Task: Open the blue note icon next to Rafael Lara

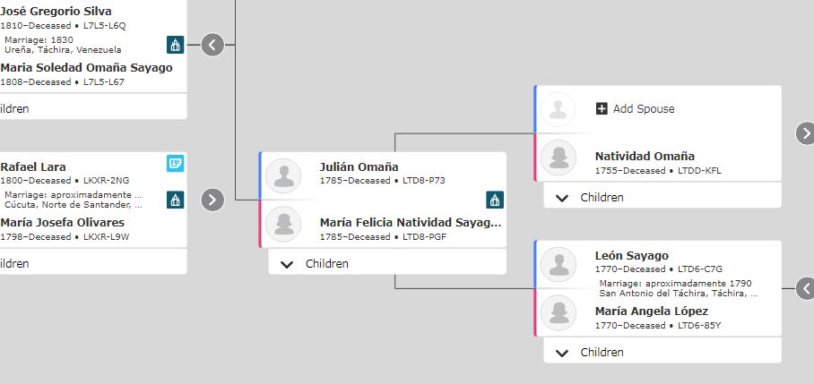Action: point(176,163)
